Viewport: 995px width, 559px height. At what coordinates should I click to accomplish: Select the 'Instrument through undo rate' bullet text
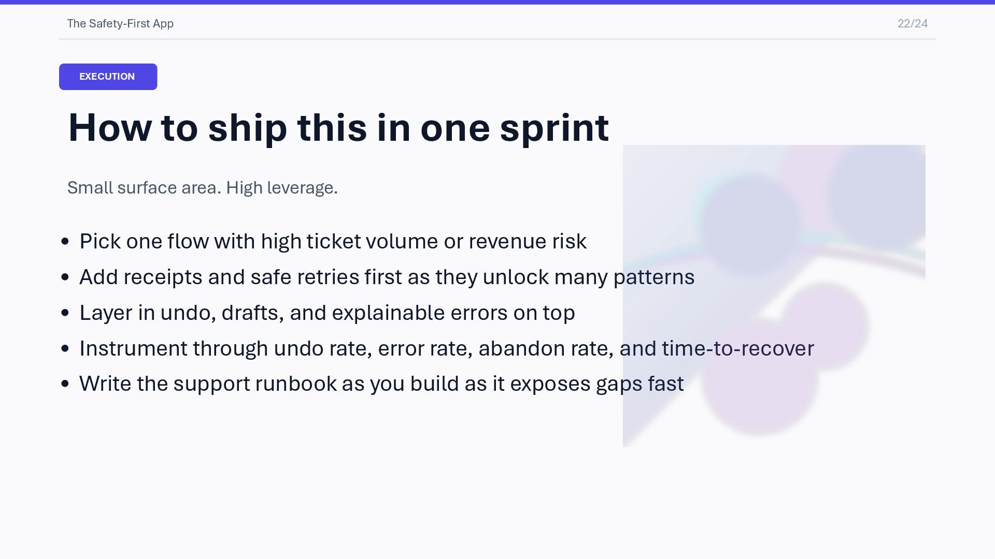446,348
